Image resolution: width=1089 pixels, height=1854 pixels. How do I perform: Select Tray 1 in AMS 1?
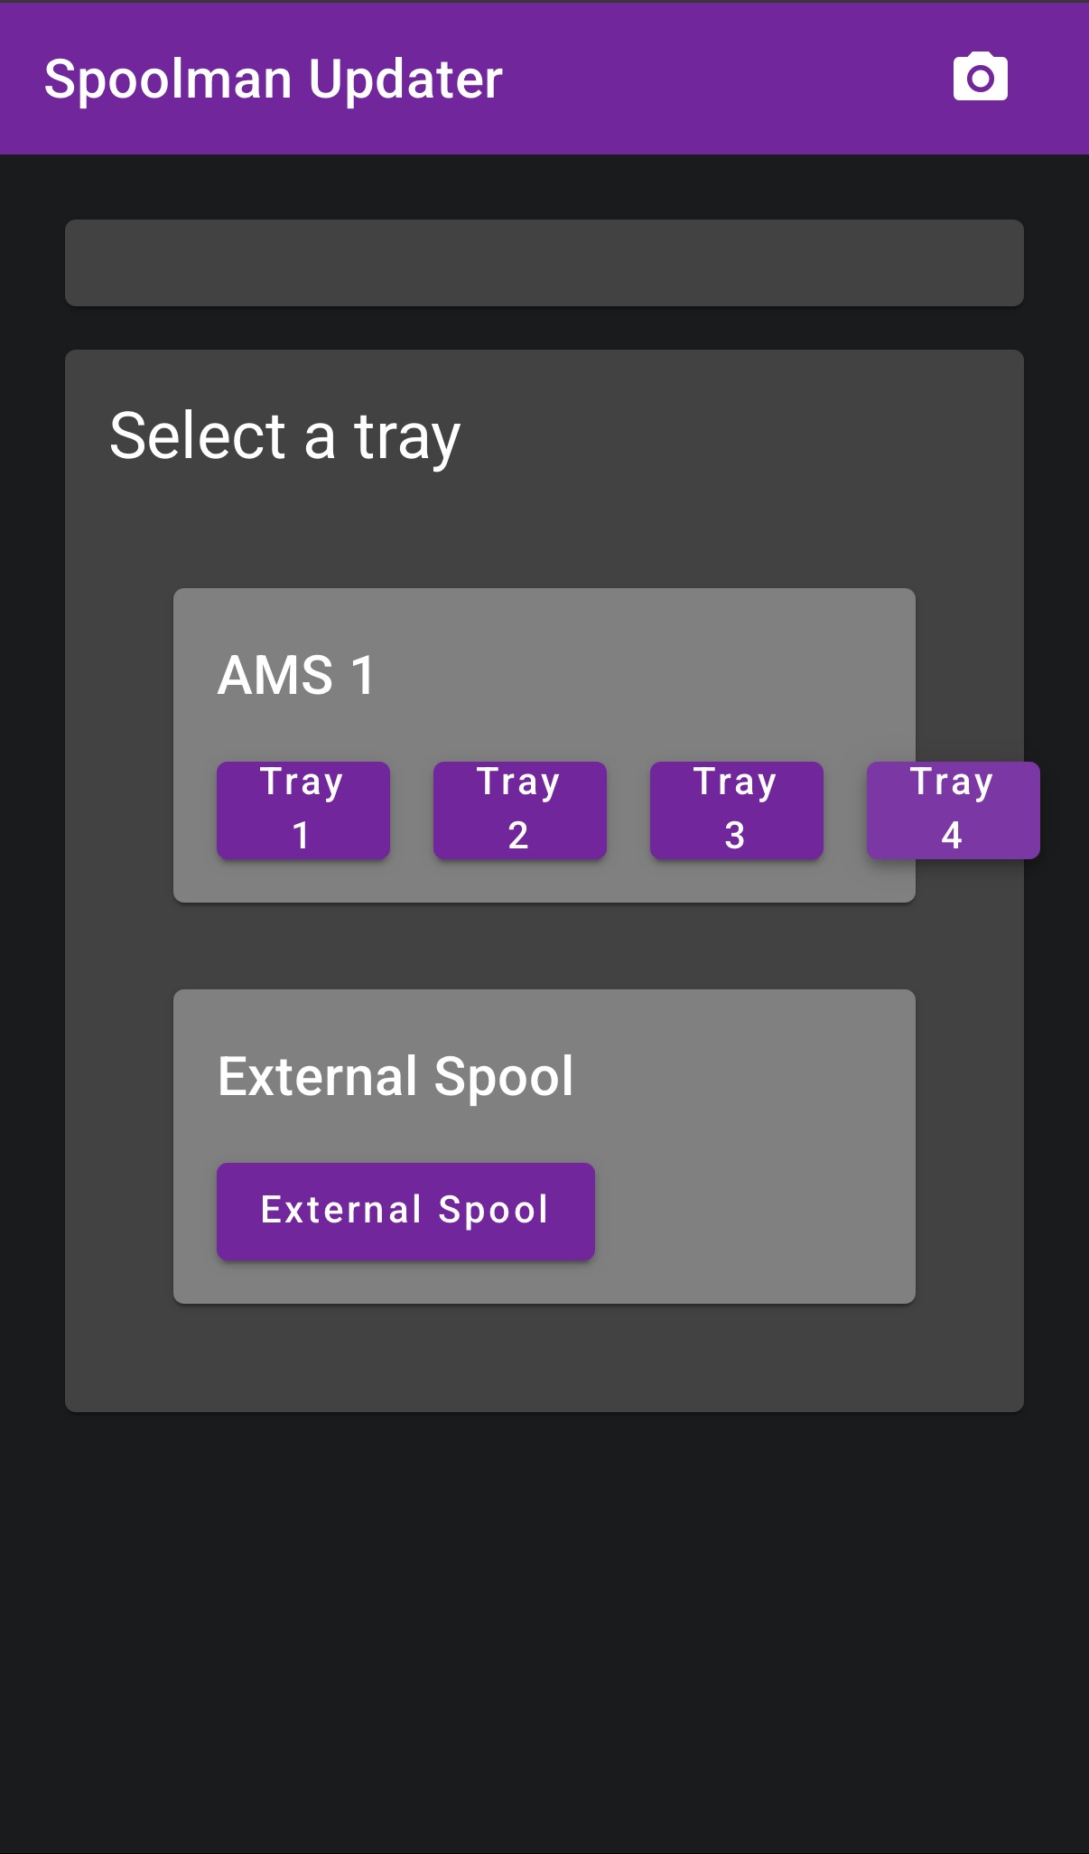click(x=302, y=810)
